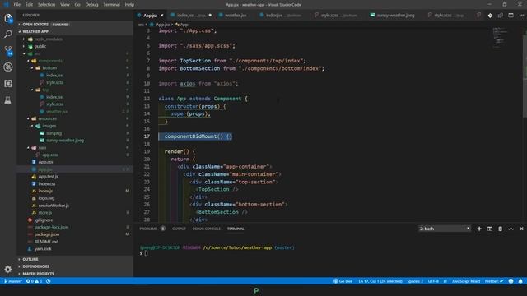The height and width of the screenshot is (296, 527).
Task: Open sunny-weather.jpeg in file tree
Action: point(75,141)
